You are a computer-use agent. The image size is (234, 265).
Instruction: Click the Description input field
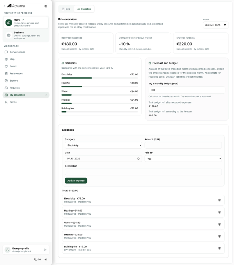(x=143, y=172)
